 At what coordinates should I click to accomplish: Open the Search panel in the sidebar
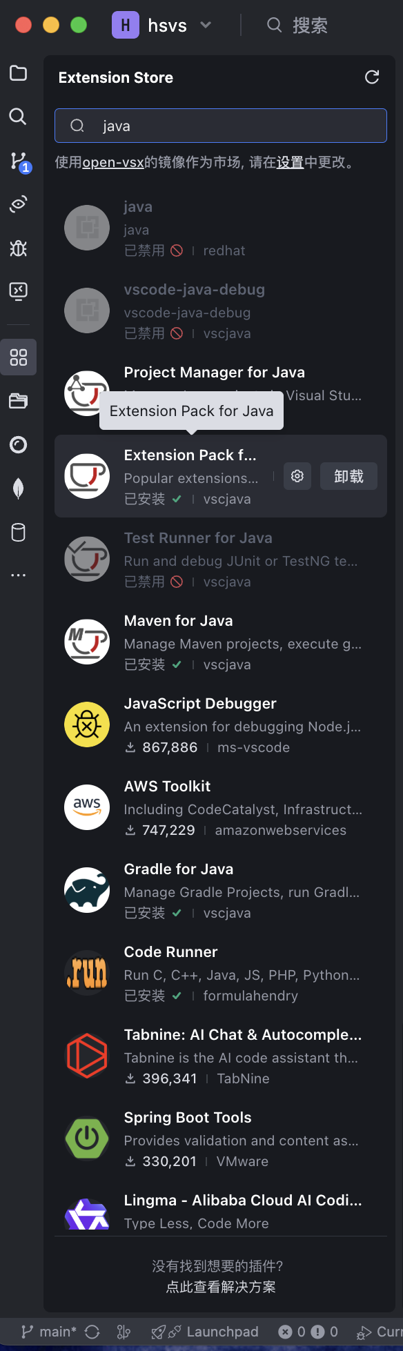click(x=18, y=117)
